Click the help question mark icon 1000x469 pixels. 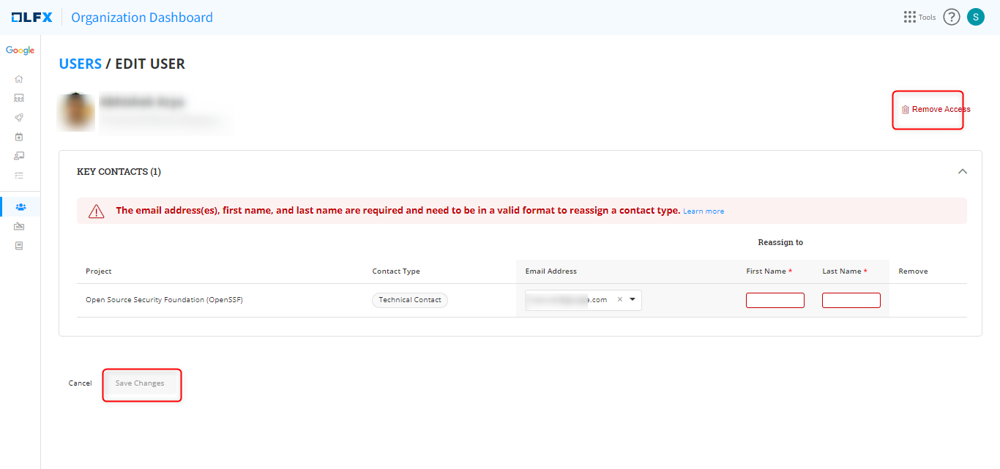point(951,17)
